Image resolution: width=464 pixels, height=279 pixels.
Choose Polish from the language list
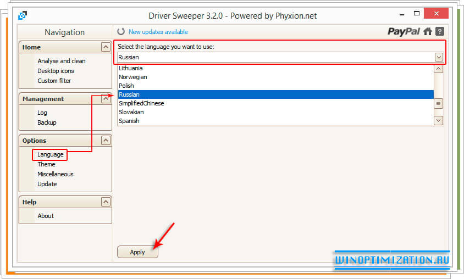pyautogui.click(x=126, y=86)
